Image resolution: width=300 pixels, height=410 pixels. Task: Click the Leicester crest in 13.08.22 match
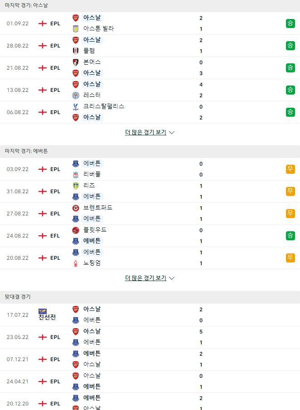click(76, 95)
